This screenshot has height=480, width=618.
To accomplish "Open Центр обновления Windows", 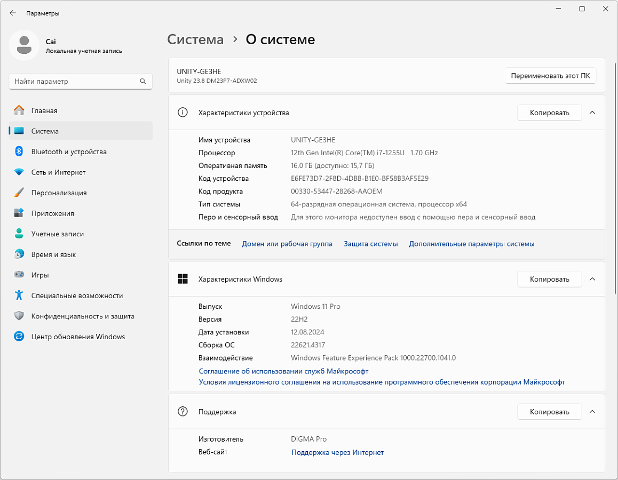I will coord(81,337).
